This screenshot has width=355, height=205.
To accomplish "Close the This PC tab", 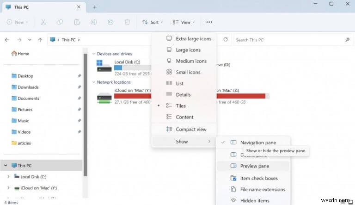I will 79,7.
